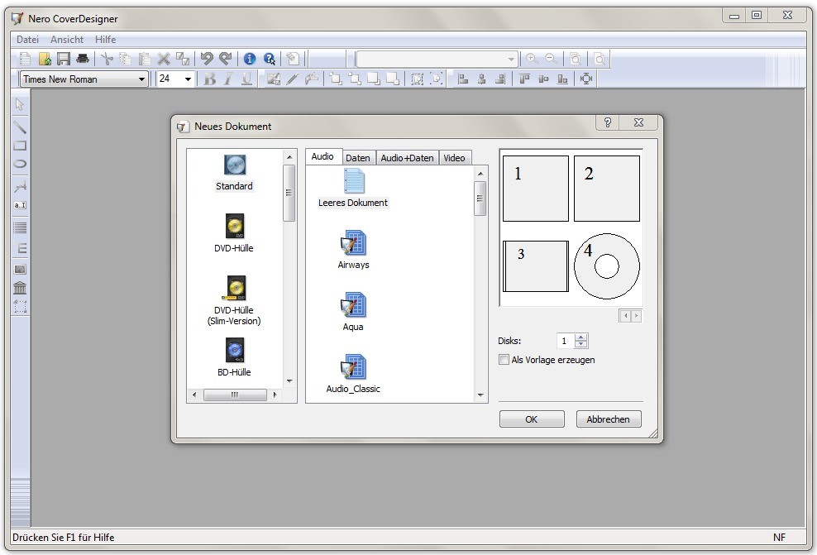
Task: Click the Undo arrow icon
Action: 207,59
